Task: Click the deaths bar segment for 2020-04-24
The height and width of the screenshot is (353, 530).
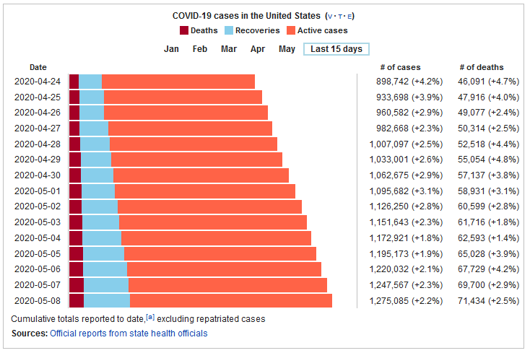Action: (x=74, y=82)
